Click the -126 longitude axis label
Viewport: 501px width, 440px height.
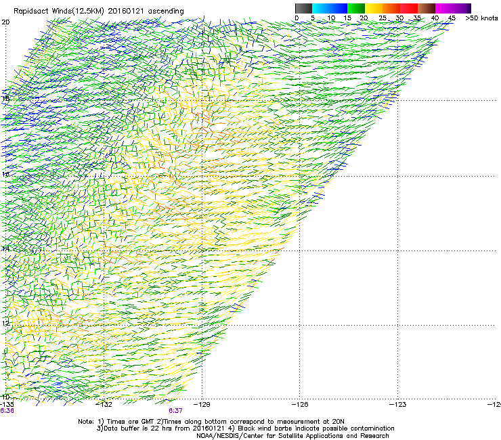coord(300,405)
